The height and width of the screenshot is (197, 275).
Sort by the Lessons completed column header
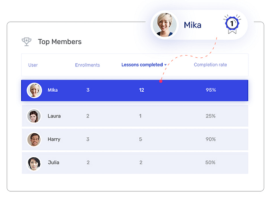click(x=142, y=65)
